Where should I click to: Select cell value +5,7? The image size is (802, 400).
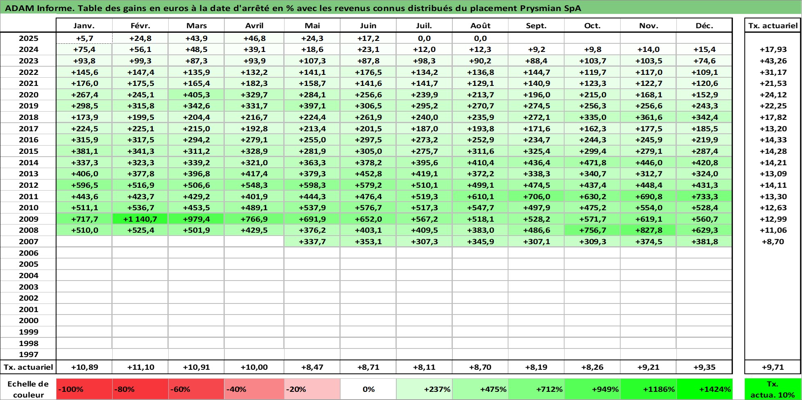point(84,38)
